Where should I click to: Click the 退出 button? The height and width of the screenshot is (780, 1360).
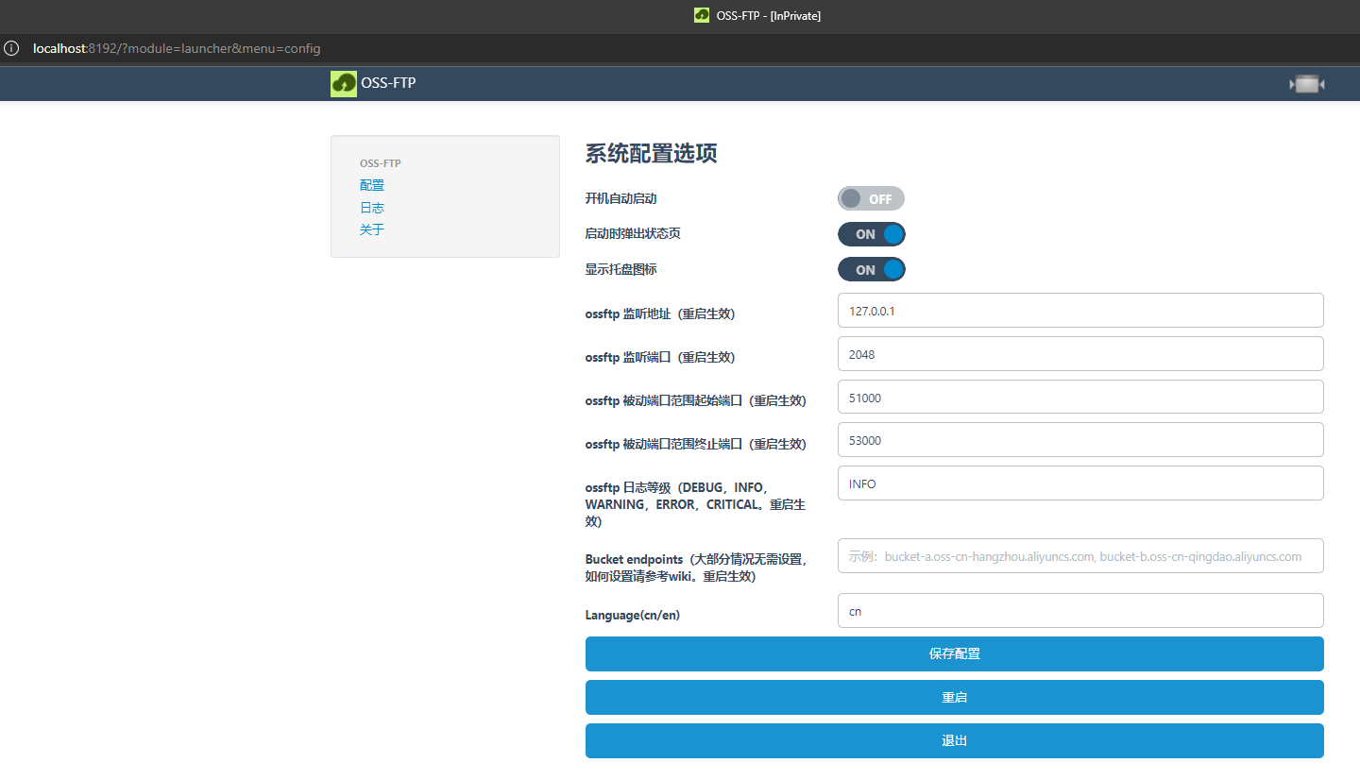954,741
